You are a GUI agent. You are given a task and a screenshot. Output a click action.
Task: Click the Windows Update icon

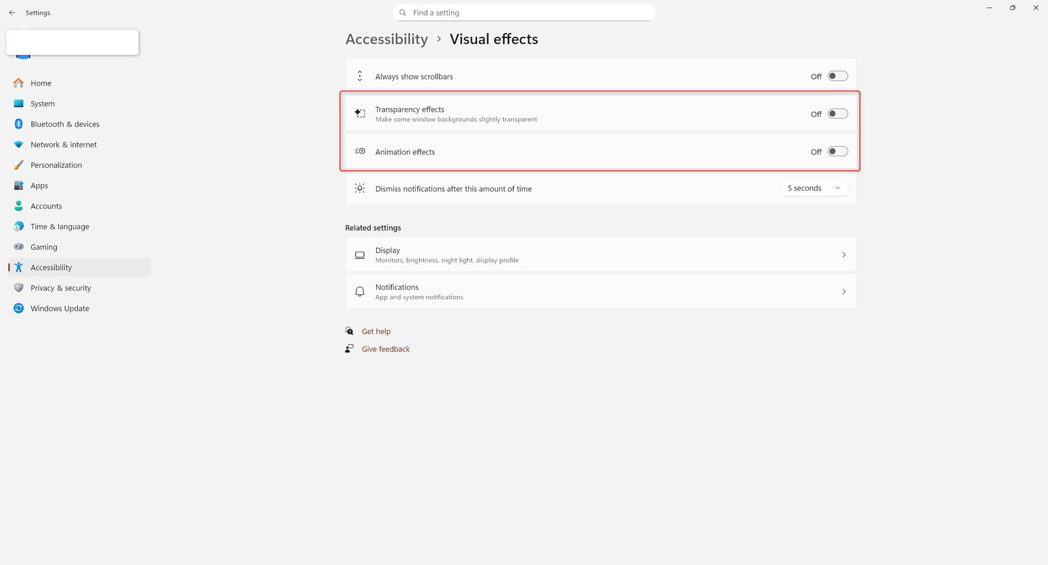(x=18, y=308)
